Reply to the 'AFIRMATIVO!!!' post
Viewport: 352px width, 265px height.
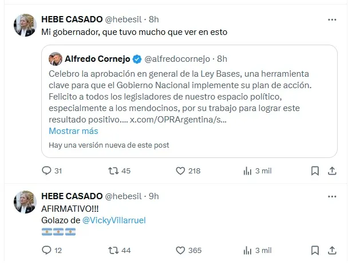(x=47, y=250)
